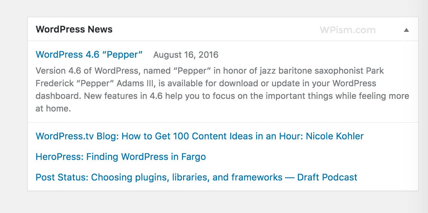This screenshot has height=213, width=428.
Task: Click the WordPress News widget title
Action: click(74, 30)
